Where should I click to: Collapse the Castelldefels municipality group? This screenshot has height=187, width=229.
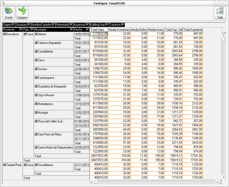pos(36,52)
